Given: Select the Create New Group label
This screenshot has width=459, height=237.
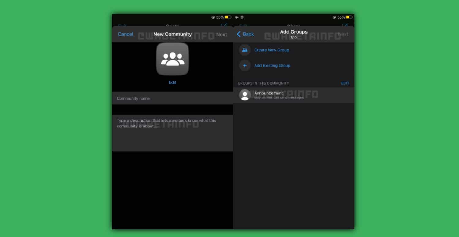Looking at the screenshot, I should (271, 50).
